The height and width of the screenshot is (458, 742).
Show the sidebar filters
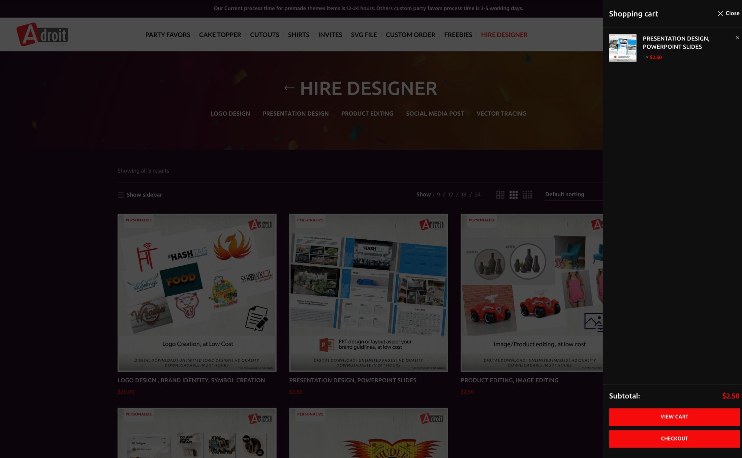pyautogui.click(x=140, y=195)
